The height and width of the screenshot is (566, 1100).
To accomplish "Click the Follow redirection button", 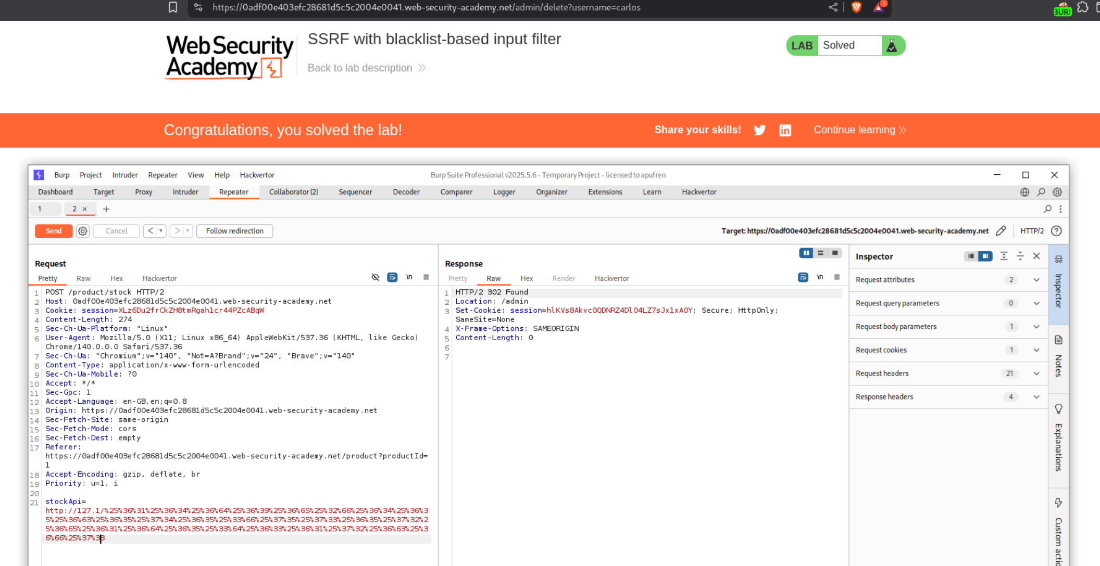I will coord(234,231).
